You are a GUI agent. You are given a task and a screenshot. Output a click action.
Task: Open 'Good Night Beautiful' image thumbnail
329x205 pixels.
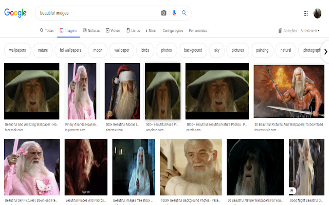306,167
